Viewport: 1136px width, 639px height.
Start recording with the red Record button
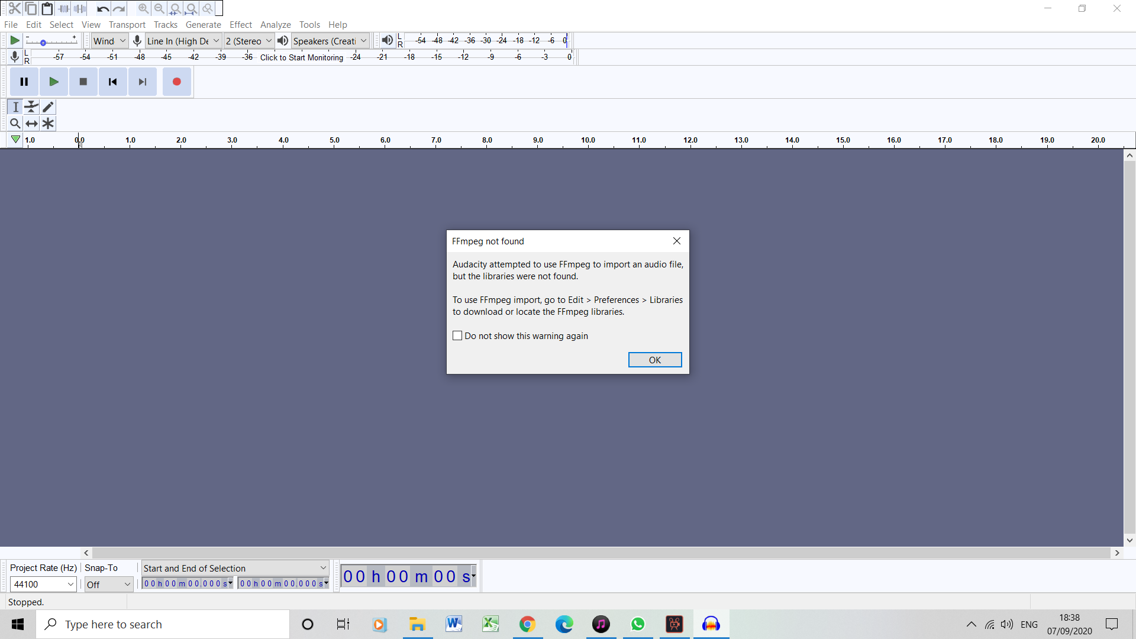pyautogui.click(x=177, y=82)
